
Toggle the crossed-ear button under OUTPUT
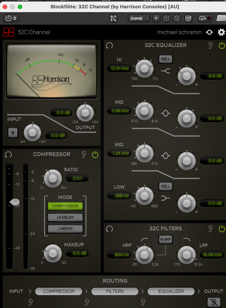pyautogui.click(x=214, y=302)
